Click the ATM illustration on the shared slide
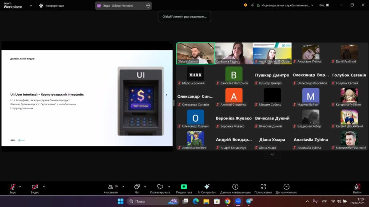This screenshot has width=369, height=207. pyautogui.click(x=141, y=101)
